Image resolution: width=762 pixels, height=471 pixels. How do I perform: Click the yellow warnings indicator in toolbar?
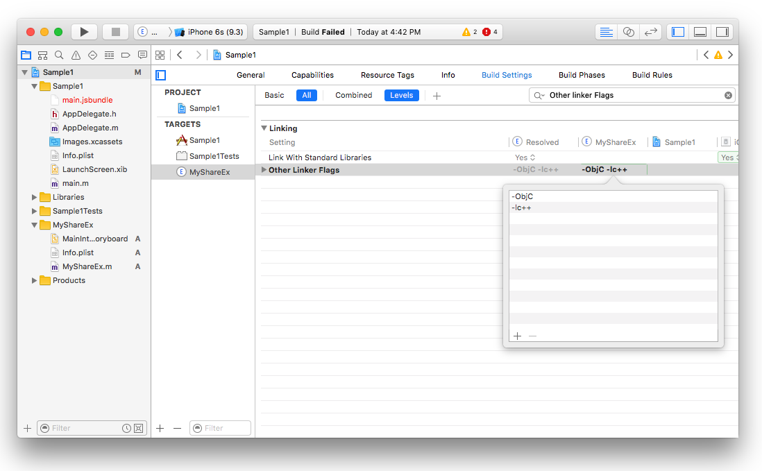469,32
